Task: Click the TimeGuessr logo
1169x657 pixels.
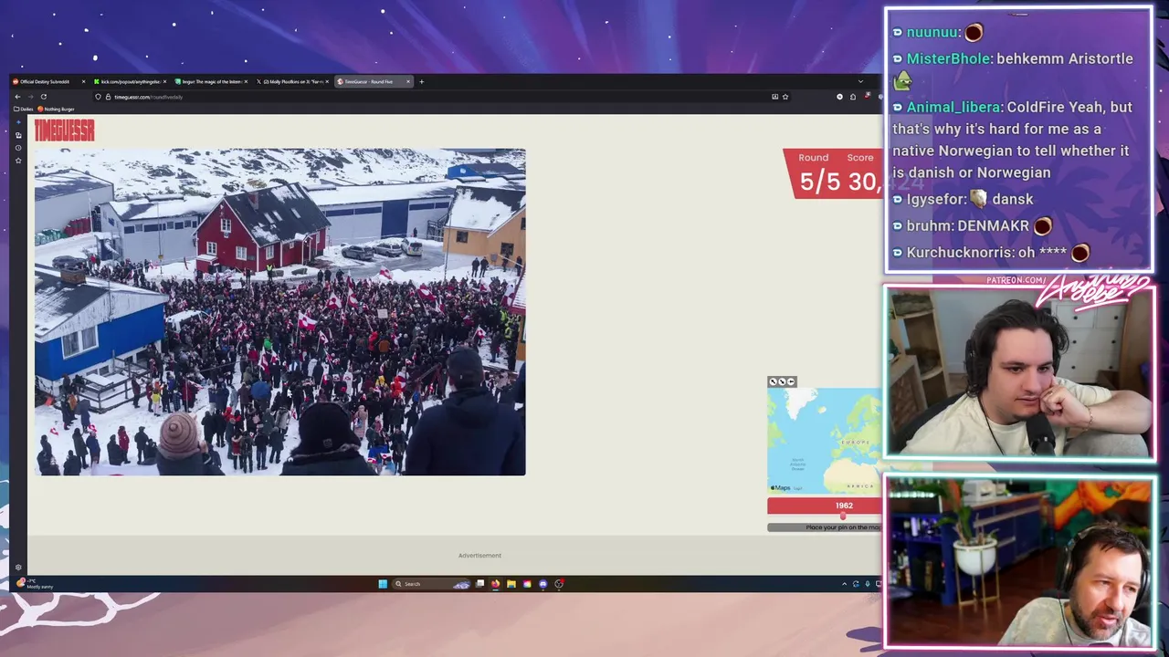Action: pos(64,131)
